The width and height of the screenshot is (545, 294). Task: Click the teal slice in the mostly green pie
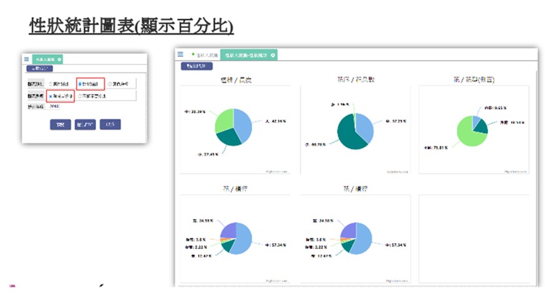[x=482, y=127]
